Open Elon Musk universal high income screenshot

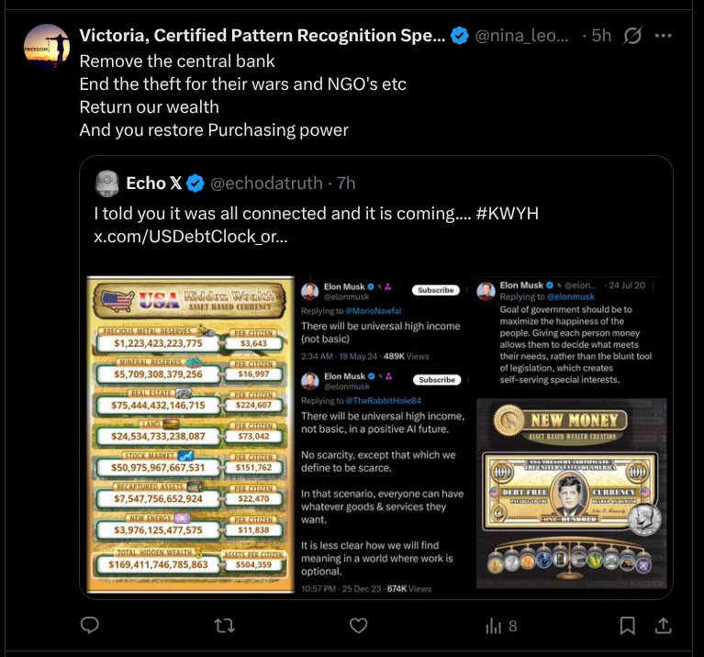(384, 435)
